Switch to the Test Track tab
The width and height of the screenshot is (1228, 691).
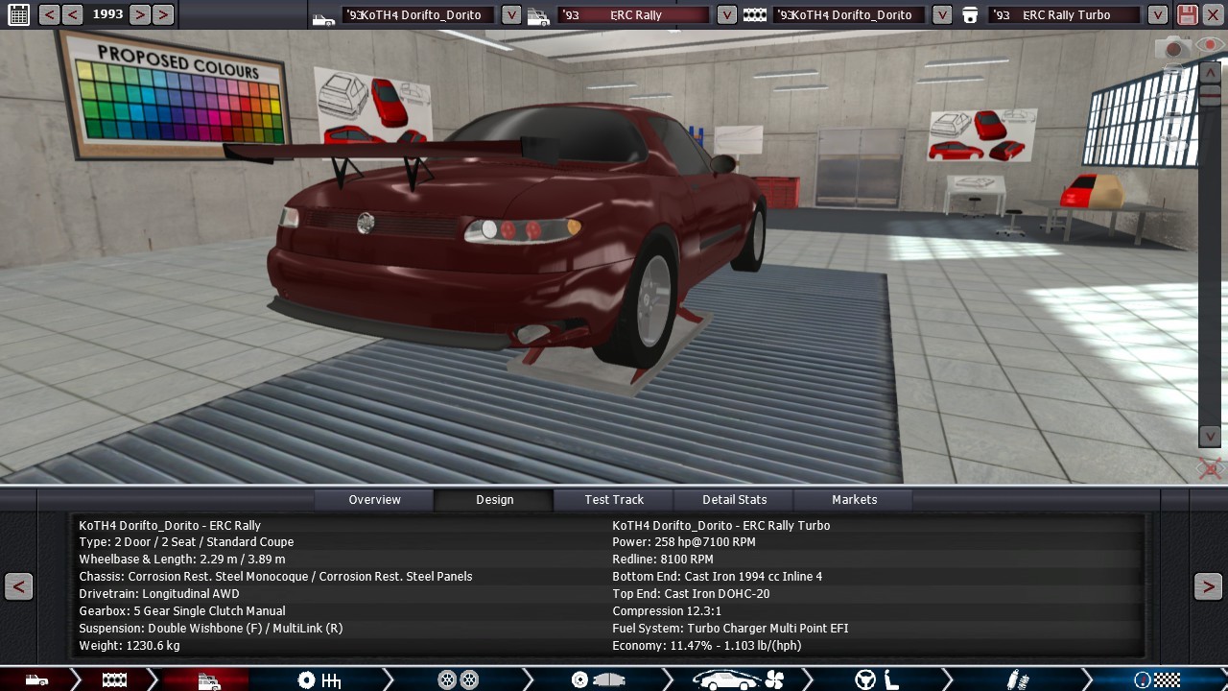[614, 499]
